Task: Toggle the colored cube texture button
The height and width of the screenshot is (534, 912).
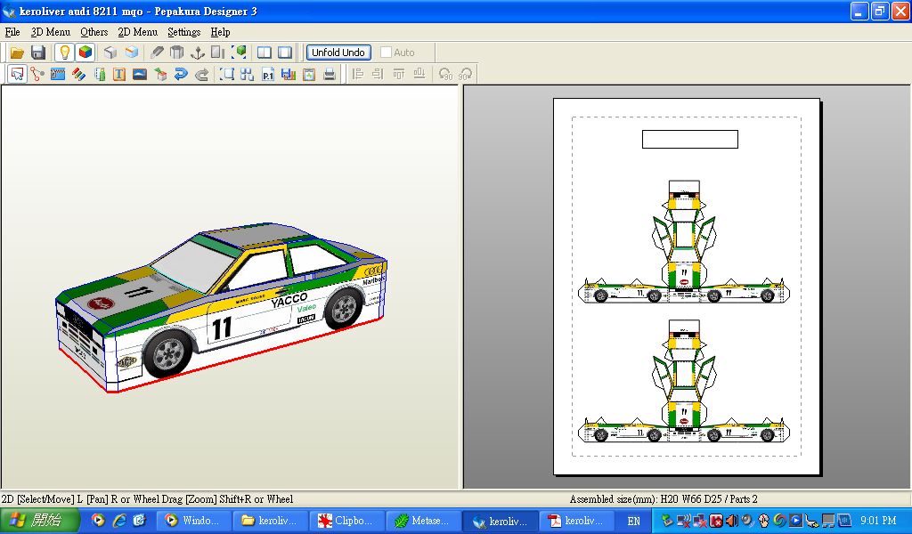Action: tap(85, 53)
